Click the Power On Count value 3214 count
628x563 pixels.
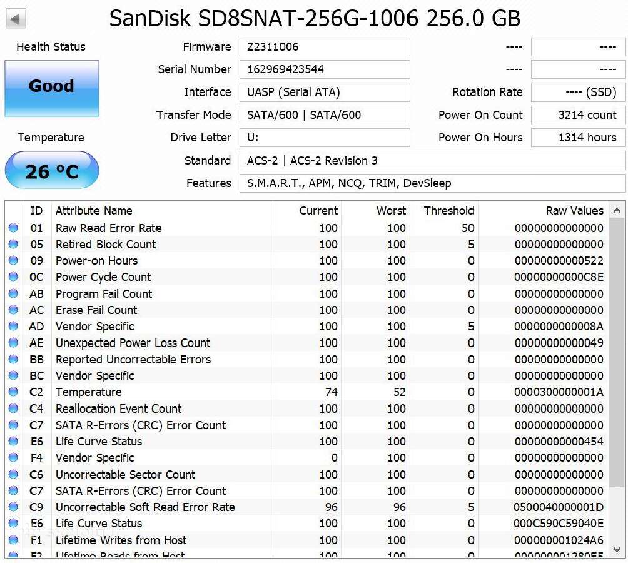click(579, 115)
